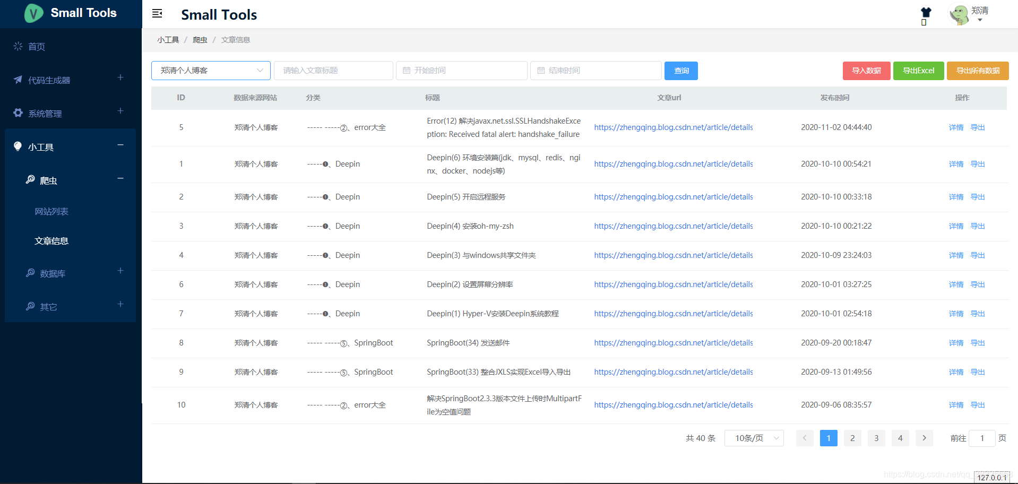Viewport: 1018px width, 484px height.
Task: Go to page 3 in pagination
Action: tap(876, 438)
